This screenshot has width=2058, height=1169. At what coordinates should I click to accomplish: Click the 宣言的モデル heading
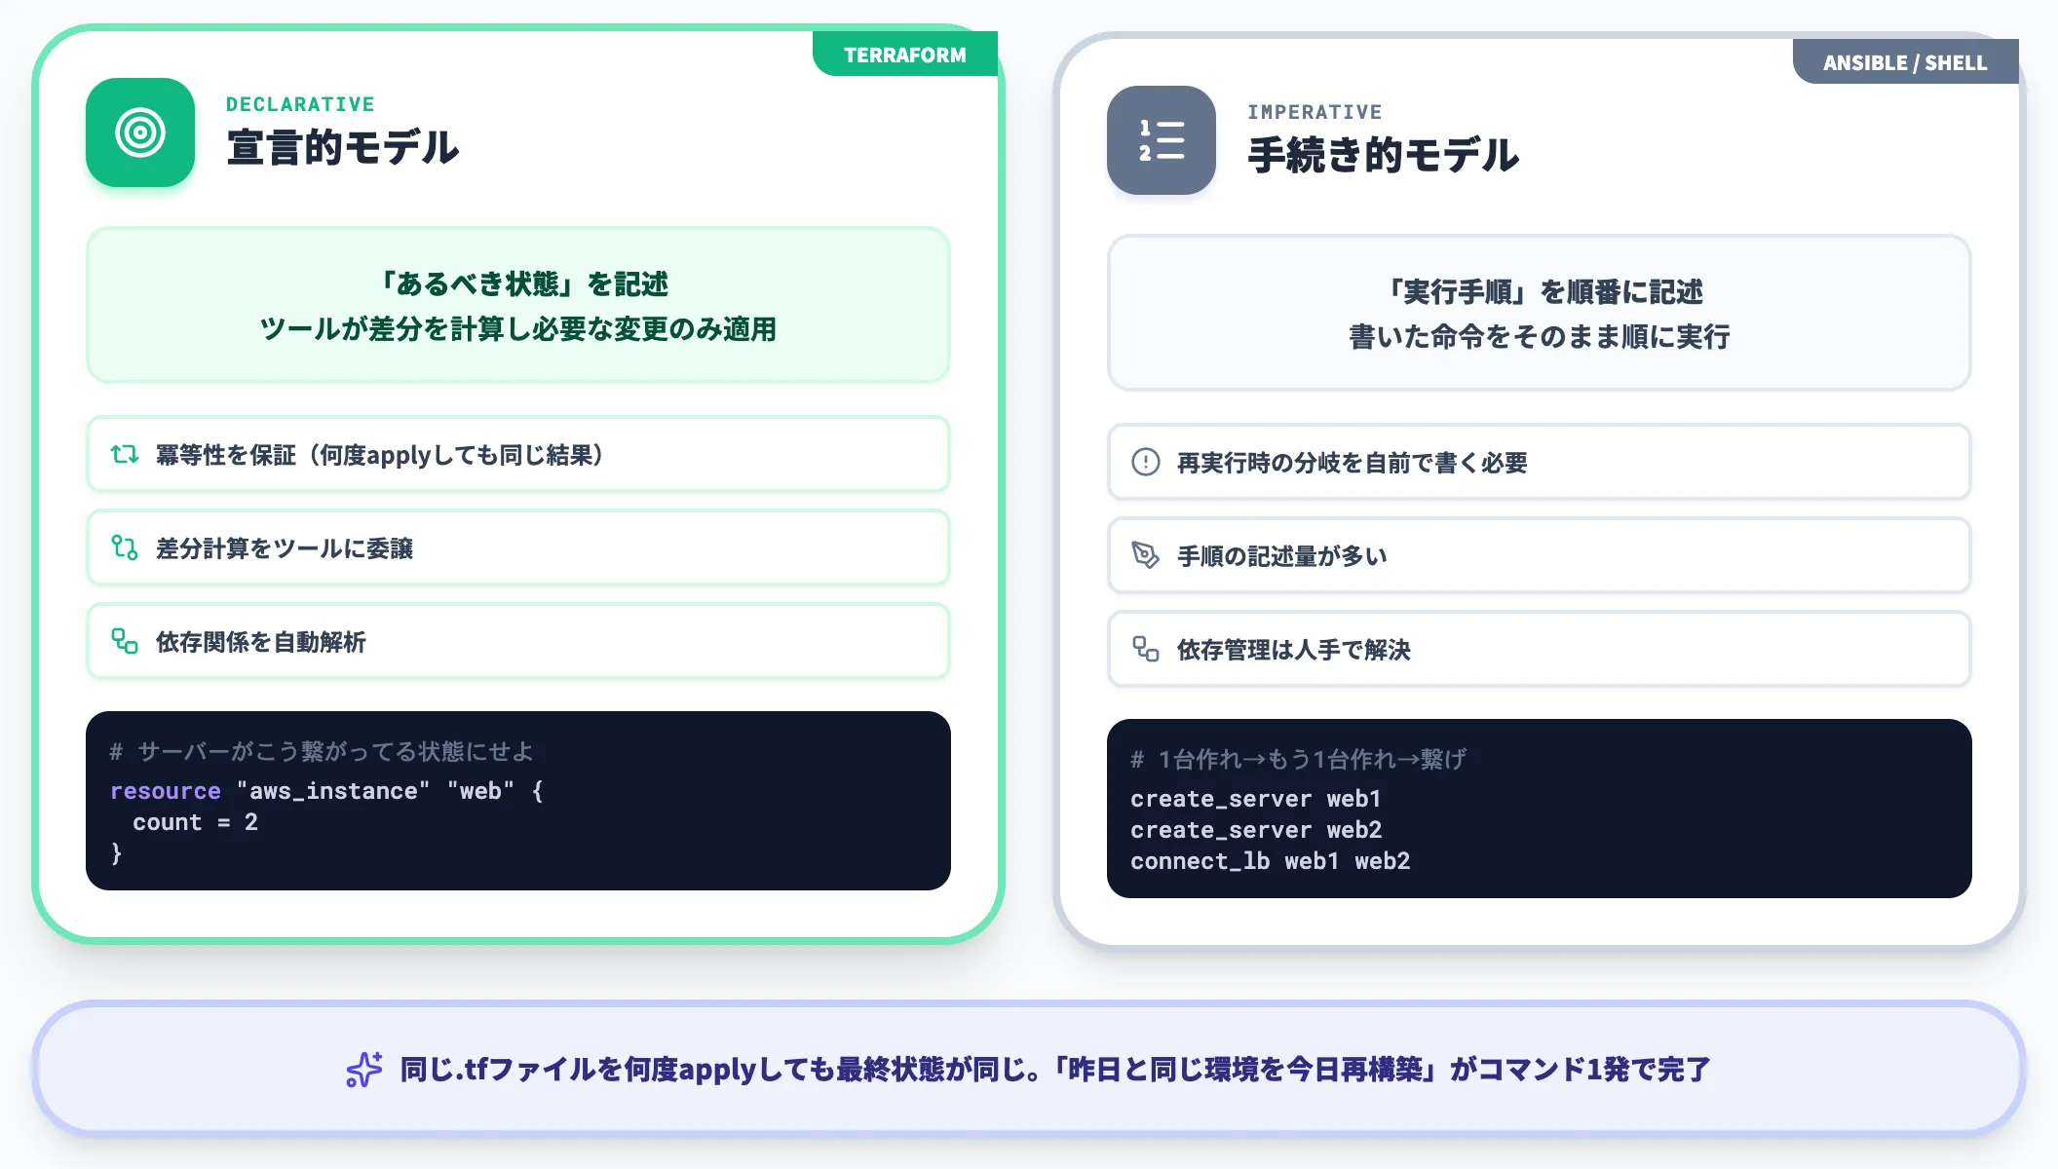point(343,148)
